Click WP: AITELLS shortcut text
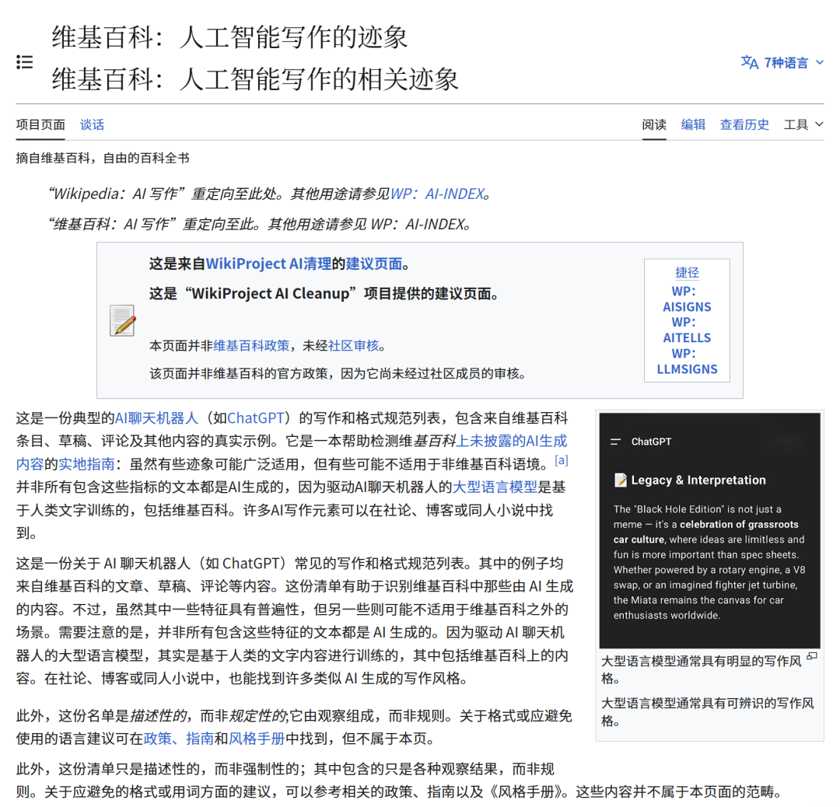Image resolution: width=840 pixels, height=807 pixels. [x=687, y=330]
